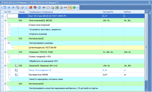Click the water drop toolbar icon
Image resolution: width=152 pixels, height=92 pixels.
click(26, 7)
